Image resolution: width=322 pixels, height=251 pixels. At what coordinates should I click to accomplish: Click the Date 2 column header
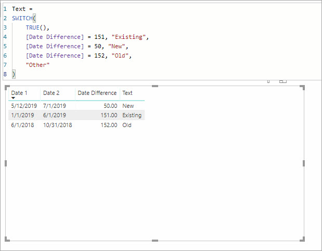click(51, 93)
